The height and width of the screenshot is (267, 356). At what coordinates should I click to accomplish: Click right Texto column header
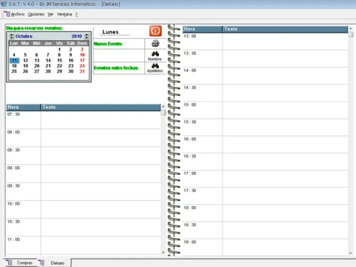click(285, 29)
